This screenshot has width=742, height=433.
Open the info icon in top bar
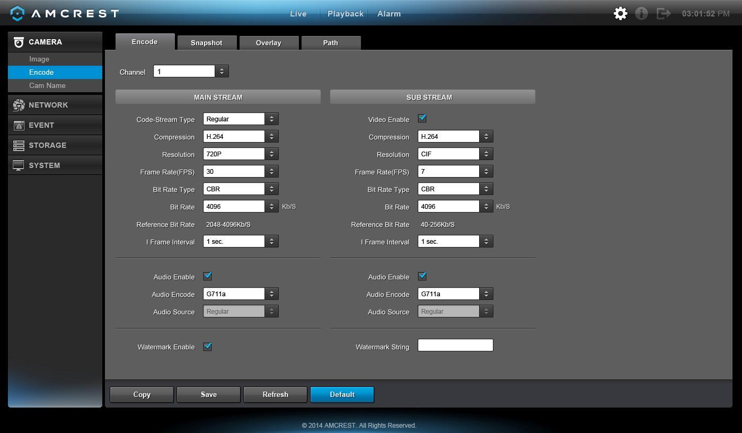pos(641,14)
